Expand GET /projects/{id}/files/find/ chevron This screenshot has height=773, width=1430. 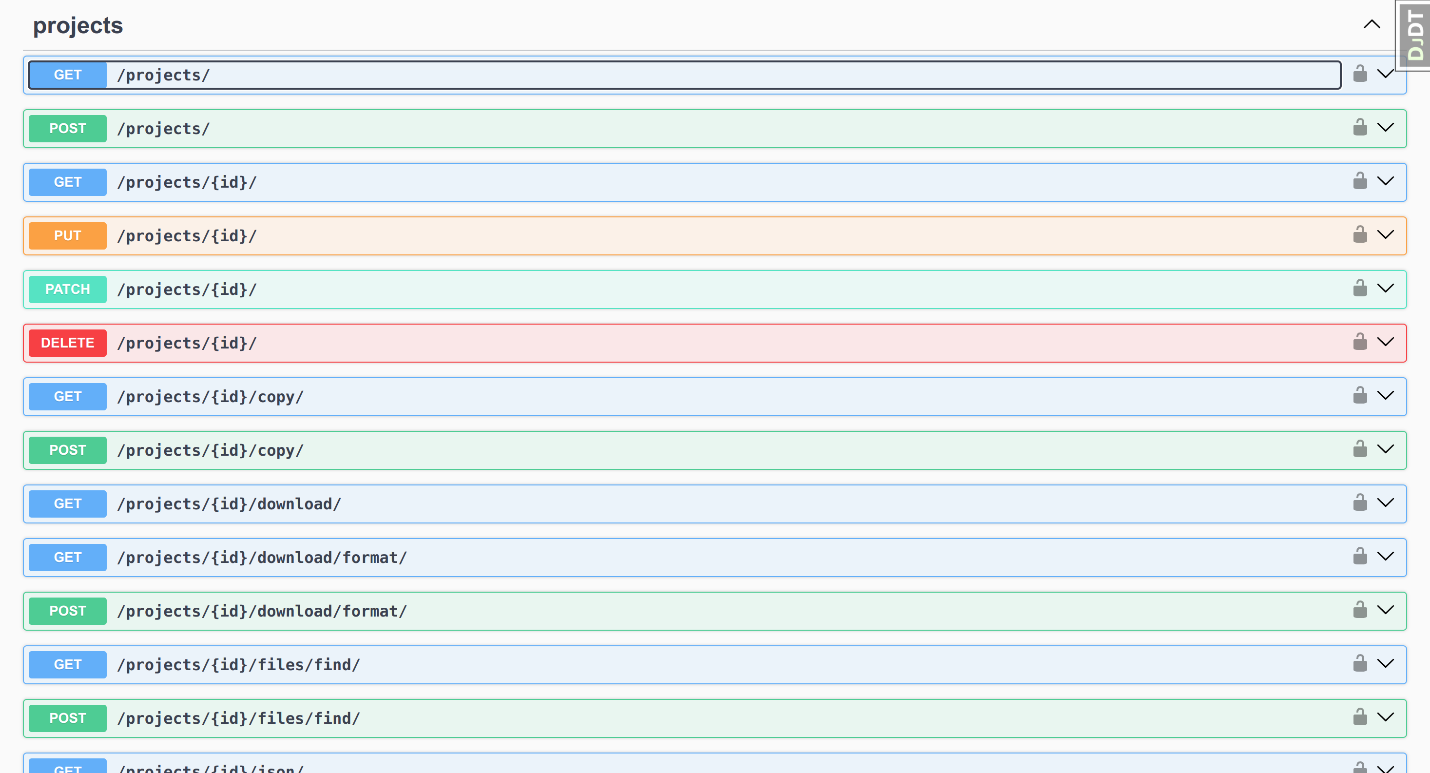(x=1386, y=663)
